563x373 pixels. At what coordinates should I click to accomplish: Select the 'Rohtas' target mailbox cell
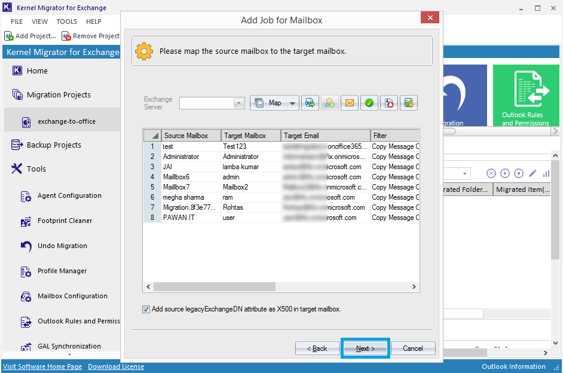coord(250,207)
